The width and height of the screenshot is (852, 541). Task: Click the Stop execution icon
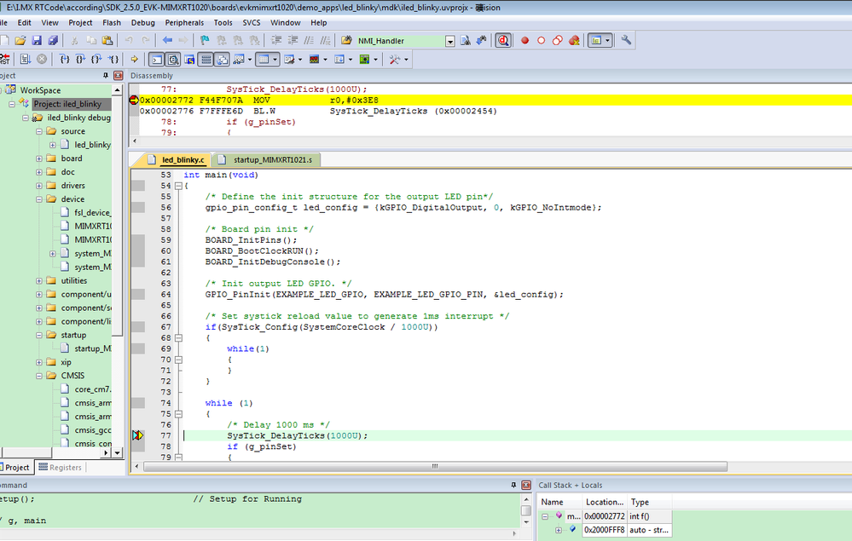(40, 60)
